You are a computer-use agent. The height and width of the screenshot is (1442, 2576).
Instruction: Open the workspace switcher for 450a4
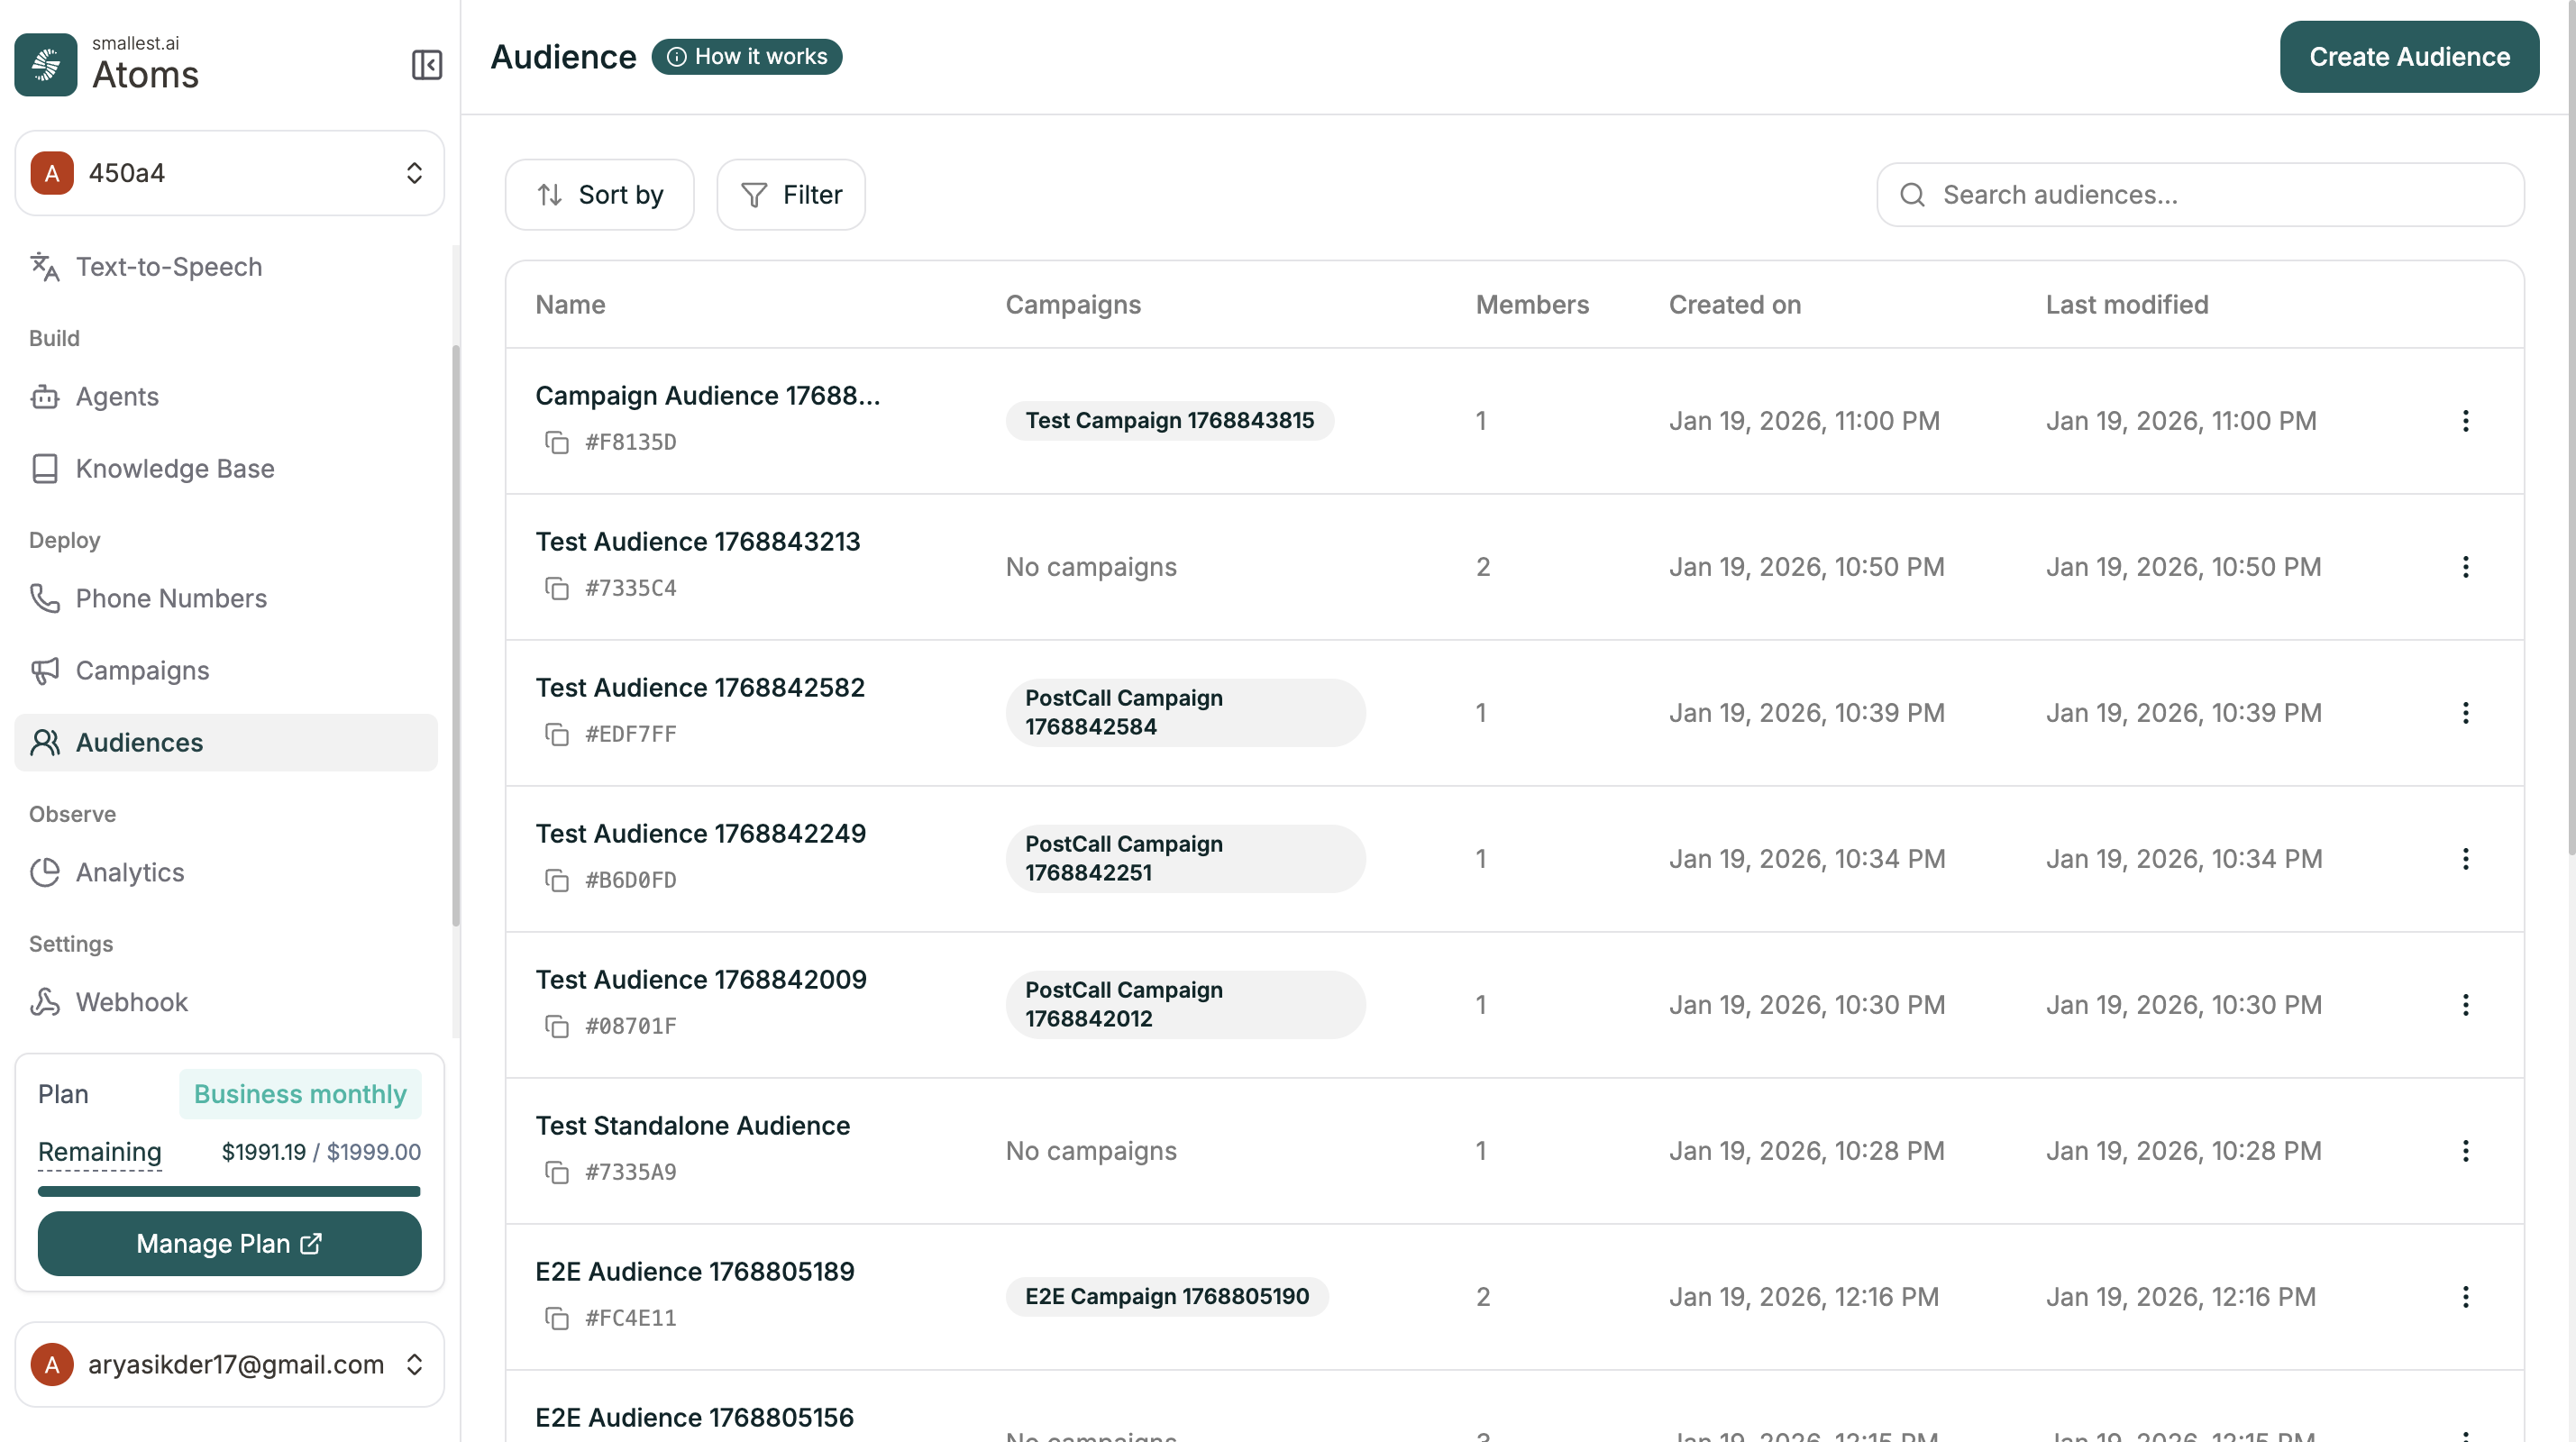(413, 172)
